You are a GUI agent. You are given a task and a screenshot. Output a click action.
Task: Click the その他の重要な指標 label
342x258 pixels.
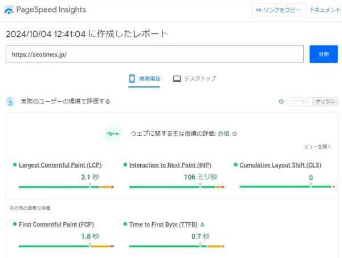tap(30, 208)
